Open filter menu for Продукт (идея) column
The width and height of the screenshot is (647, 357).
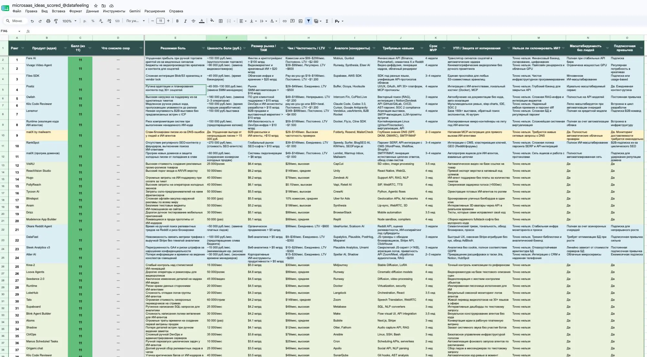tap(65, 48)
